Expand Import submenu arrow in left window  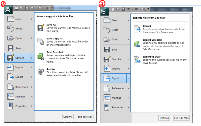32,67
